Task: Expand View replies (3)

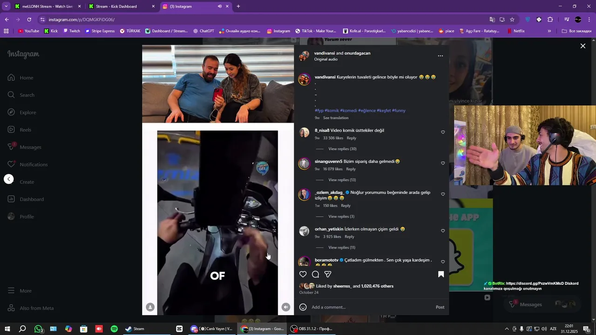Action: (x=341, y=216)
